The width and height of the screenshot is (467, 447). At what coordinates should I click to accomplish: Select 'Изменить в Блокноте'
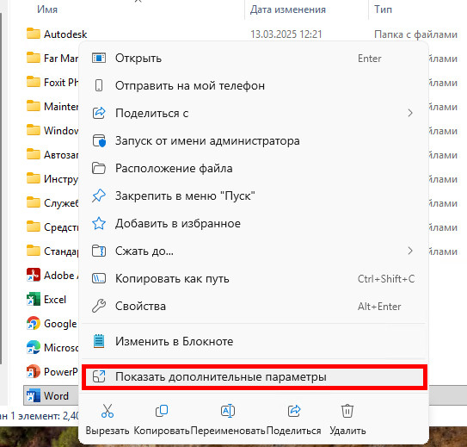coord(254,341)
